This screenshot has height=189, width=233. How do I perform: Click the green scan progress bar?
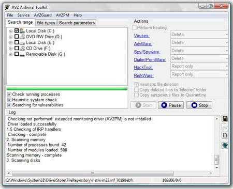[x=67, y=89]
